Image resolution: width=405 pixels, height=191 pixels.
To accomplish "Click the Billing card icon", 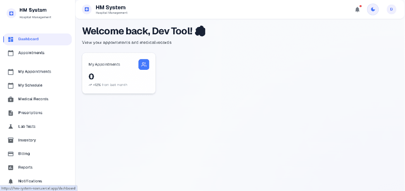I will [11, 154].
